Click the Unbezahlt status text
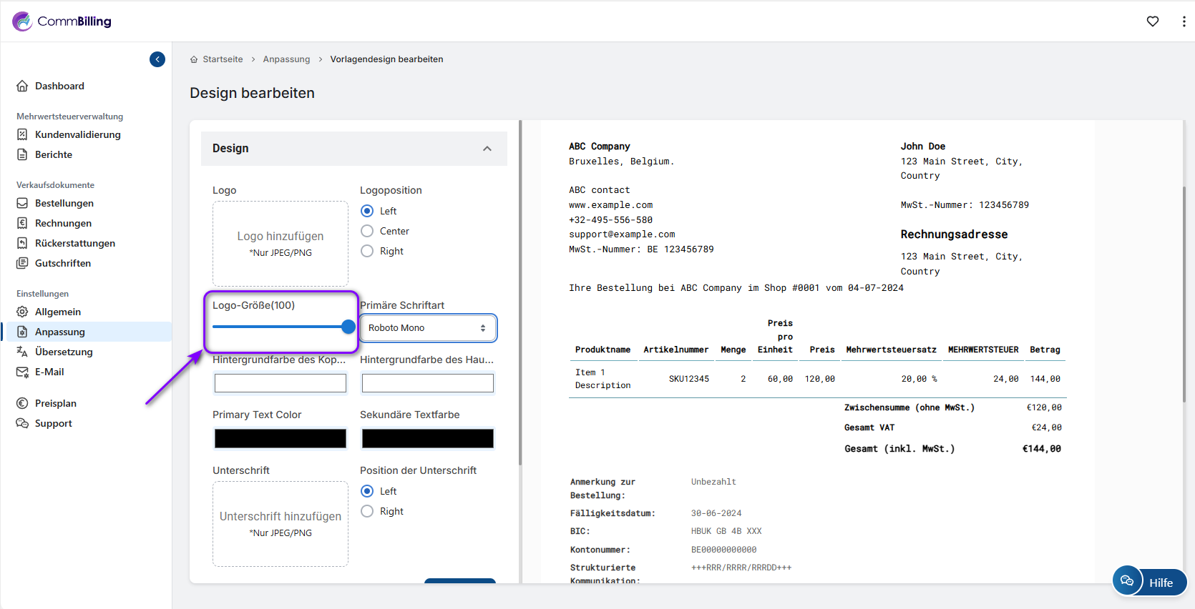 (713, 482)
